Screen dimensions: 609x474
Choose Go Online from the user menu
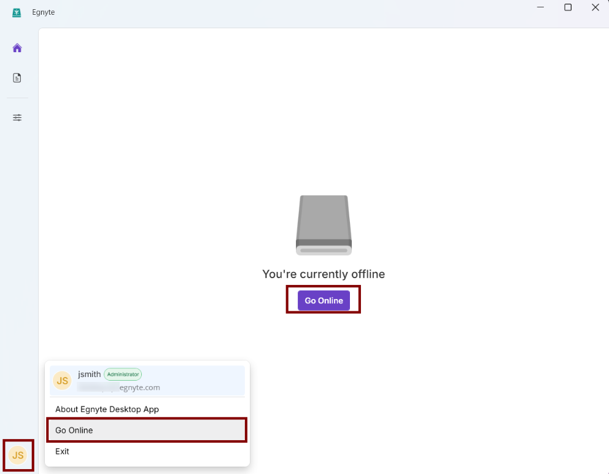pyautogui.click(x=147, y=430)
